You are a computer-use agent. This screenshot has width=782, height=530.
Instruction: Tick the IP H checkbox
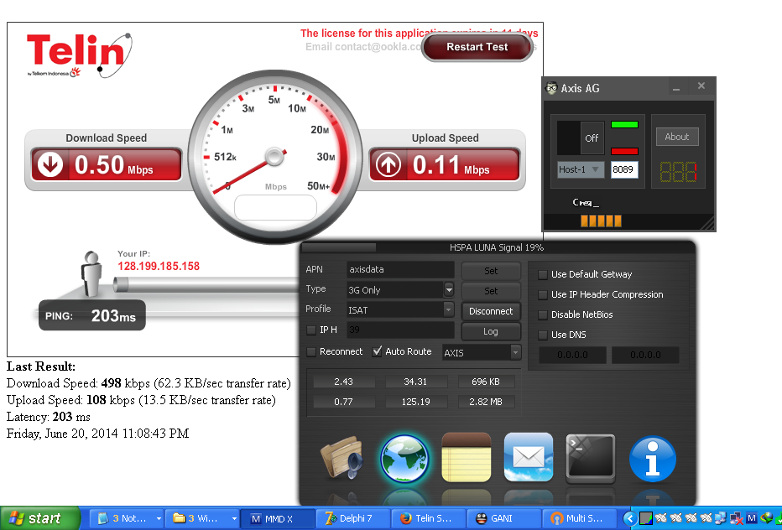pyautogui.click(x=311, y=330)
